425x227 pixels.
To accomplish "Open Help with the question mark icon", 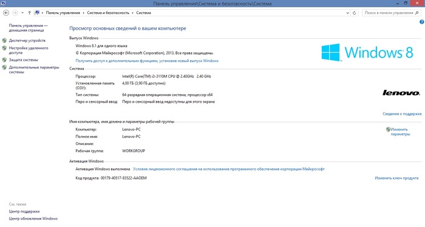I will pyautogui.click(x=422, y=22).
